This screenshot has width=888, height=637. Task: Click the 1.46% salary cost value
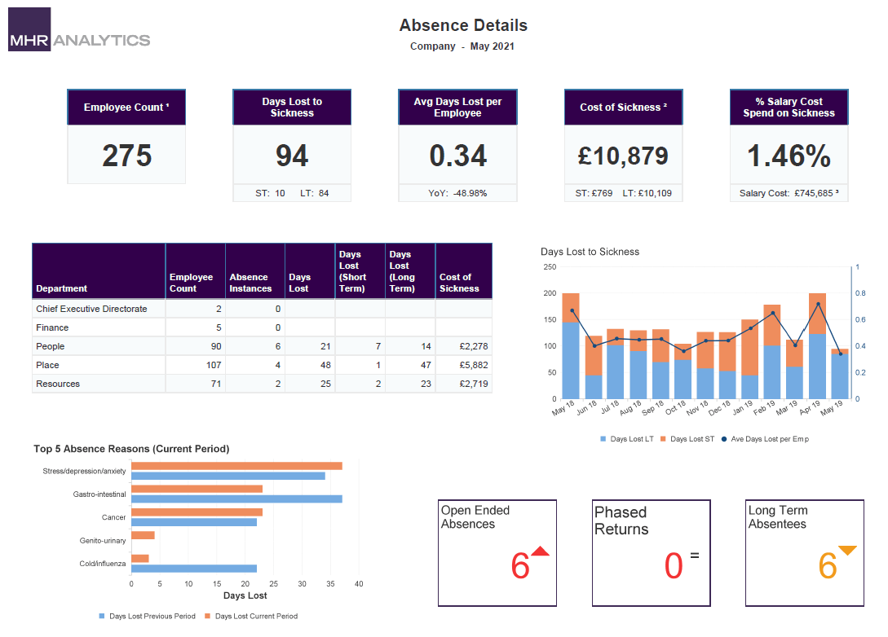coord(789,156)
